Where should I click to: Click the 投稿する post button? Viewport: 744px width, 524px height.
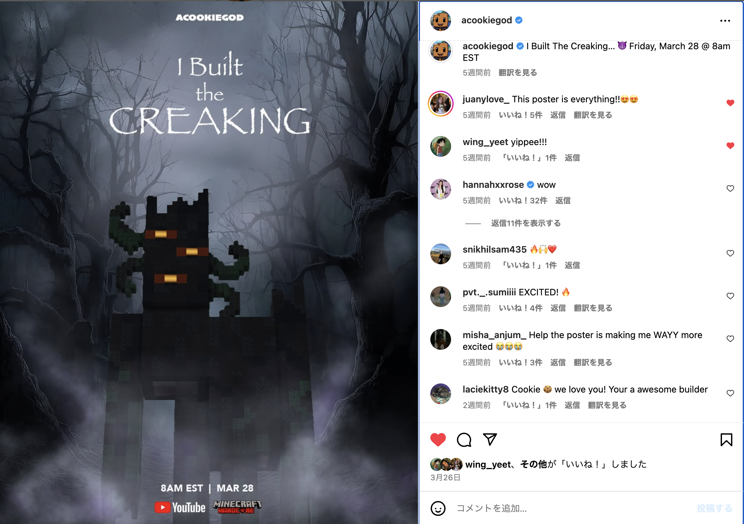click(x=714, y=508)
